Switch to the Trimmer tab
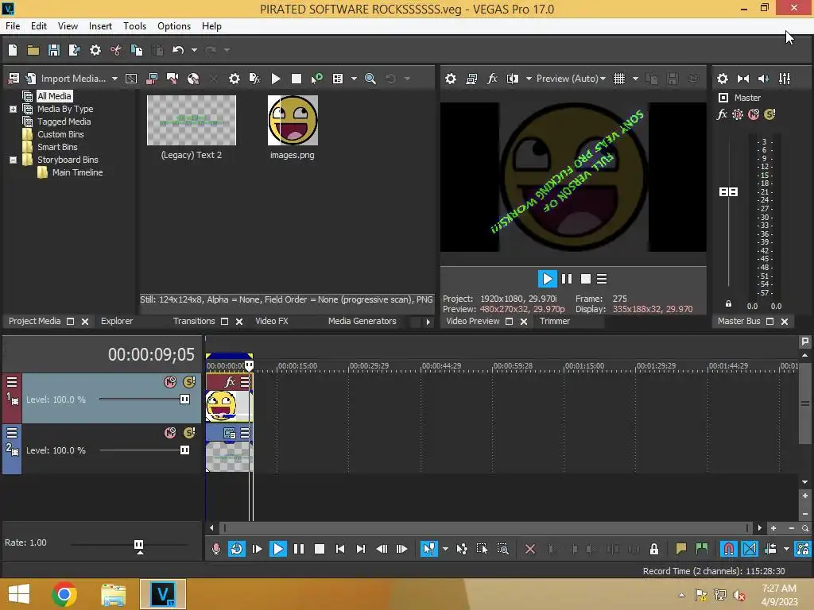 coord(554,321)
